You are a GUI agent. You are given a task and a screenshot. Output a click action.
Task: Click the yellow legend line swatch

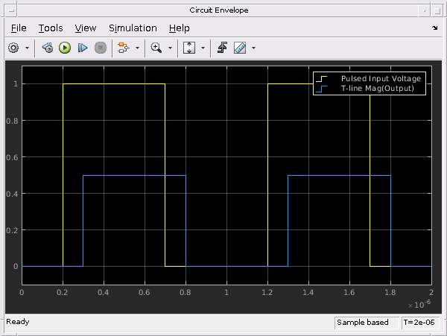tap(322, 79)
